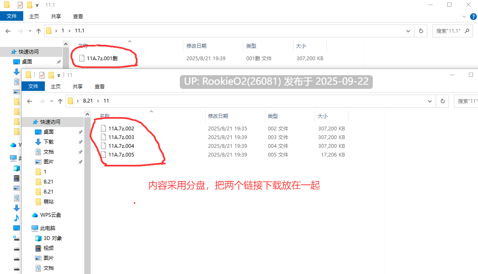The width and height of the screenshot is (478, 274).
Task: Go forward in the 11.1 window
Action: click(x=20, y=31)
